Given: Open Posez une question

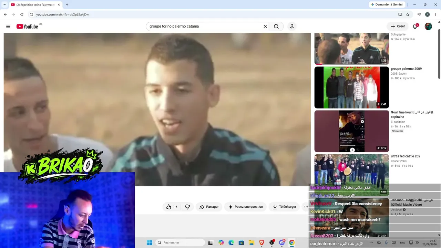Looking at the screenshot, I should pos(245,207).
